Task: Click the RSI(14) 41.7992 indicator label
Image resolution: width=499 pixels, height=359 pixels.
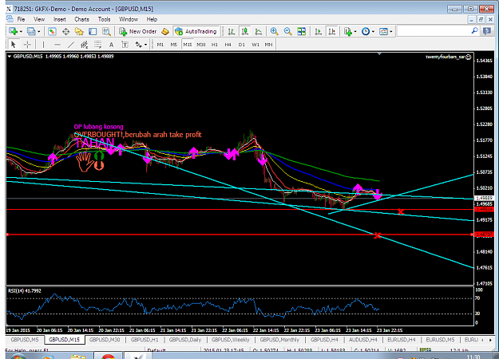Action: point(25,290)
